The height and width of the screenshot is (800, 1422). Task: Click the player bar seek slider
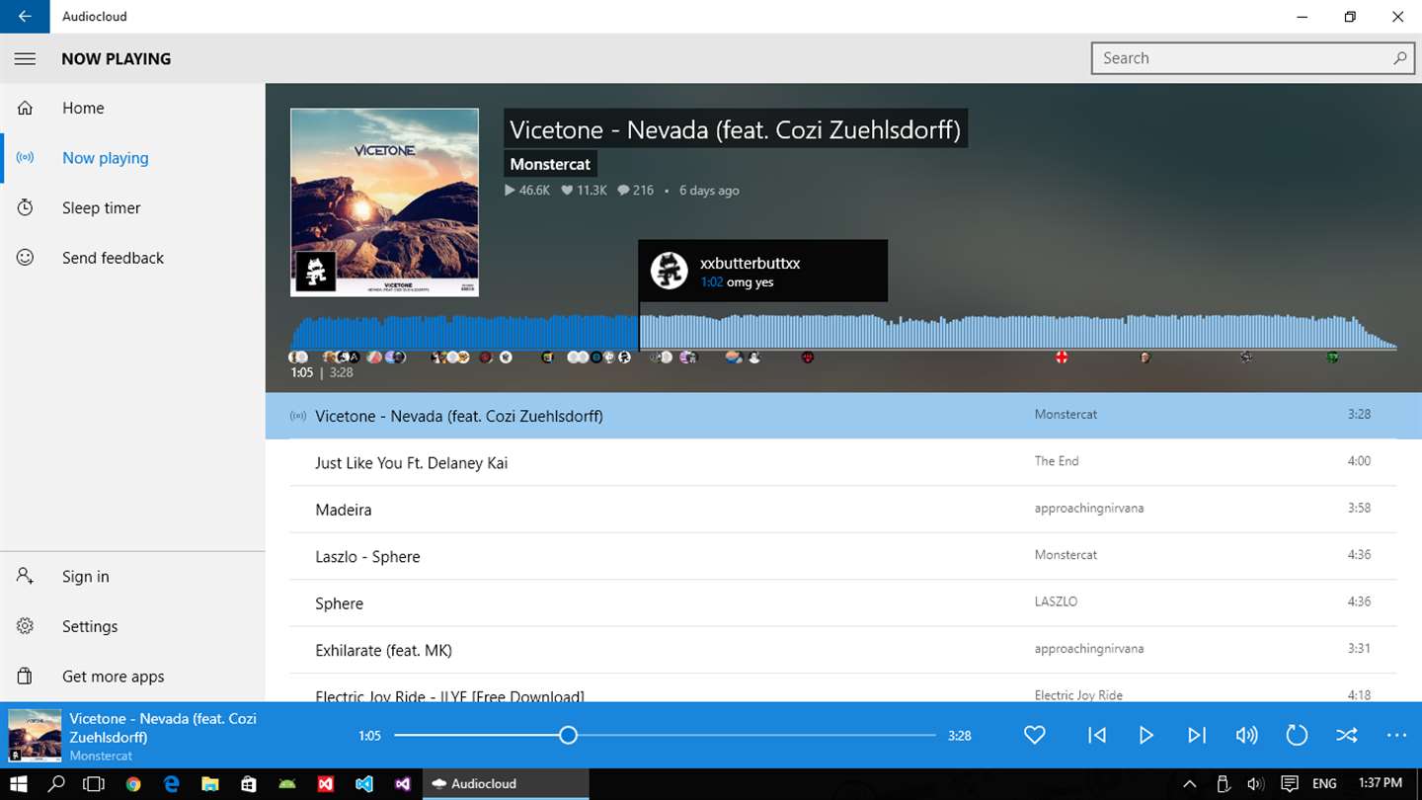665,735
